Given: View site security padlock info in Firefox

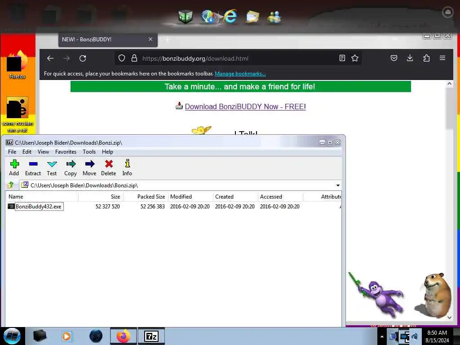Looking at the screenshot, I should pyautogui.click(x=134, y=58).
